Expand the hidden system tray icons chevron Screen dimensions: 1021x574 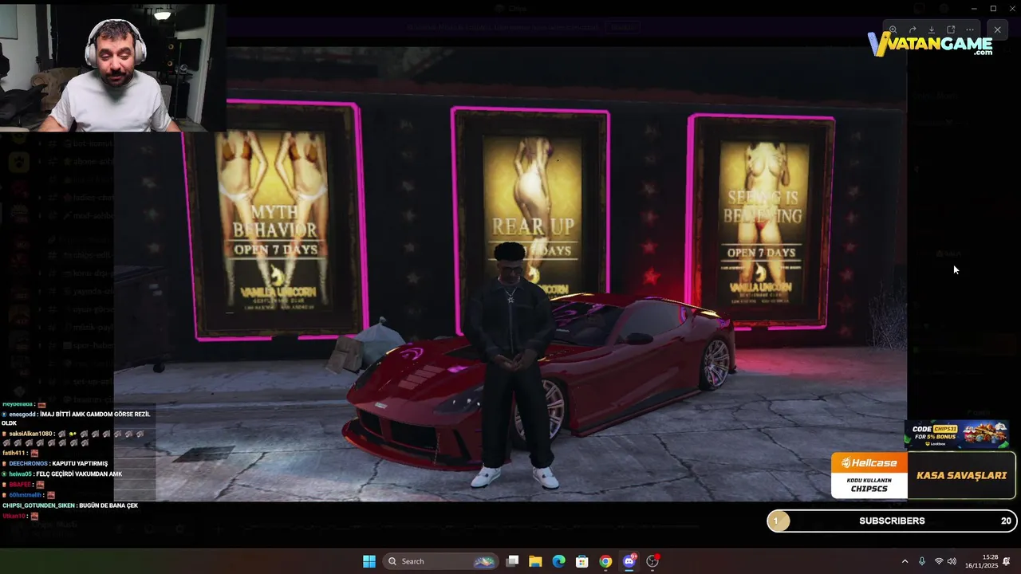coord(905,561)
